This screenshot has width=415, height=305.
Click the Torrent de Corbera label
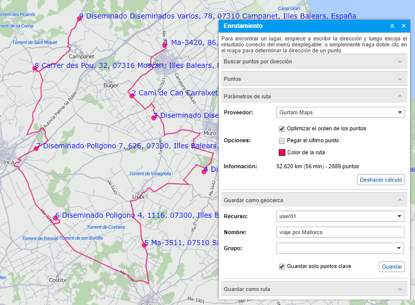click(x=106, y=227)
